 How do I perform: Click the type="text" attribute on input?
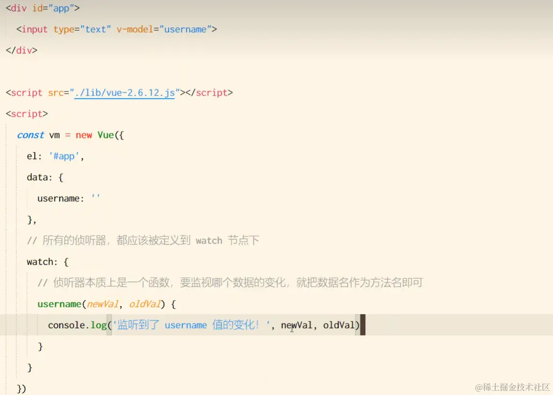pyautogui.click(x=82, y=29)
